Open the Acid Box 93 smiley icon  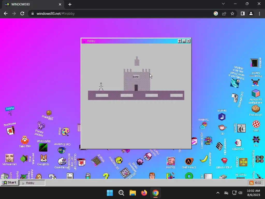point(119,160)
